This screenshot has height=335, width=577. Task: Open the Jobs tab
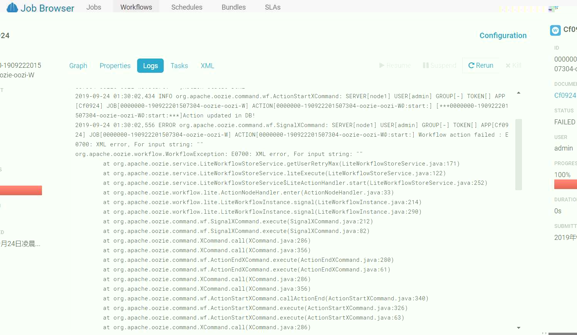click(94, 7)
